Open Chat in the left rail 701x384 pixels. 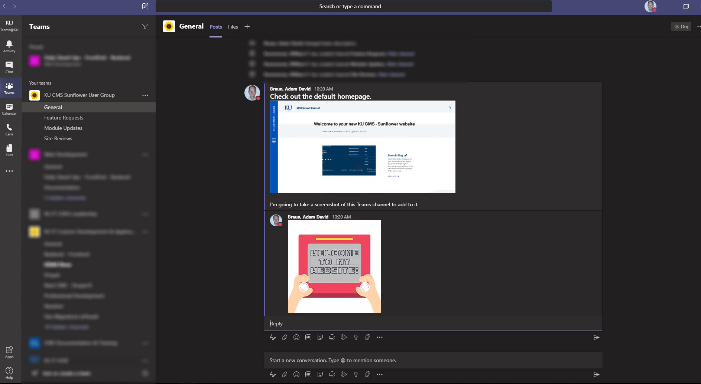coord(9,67)
